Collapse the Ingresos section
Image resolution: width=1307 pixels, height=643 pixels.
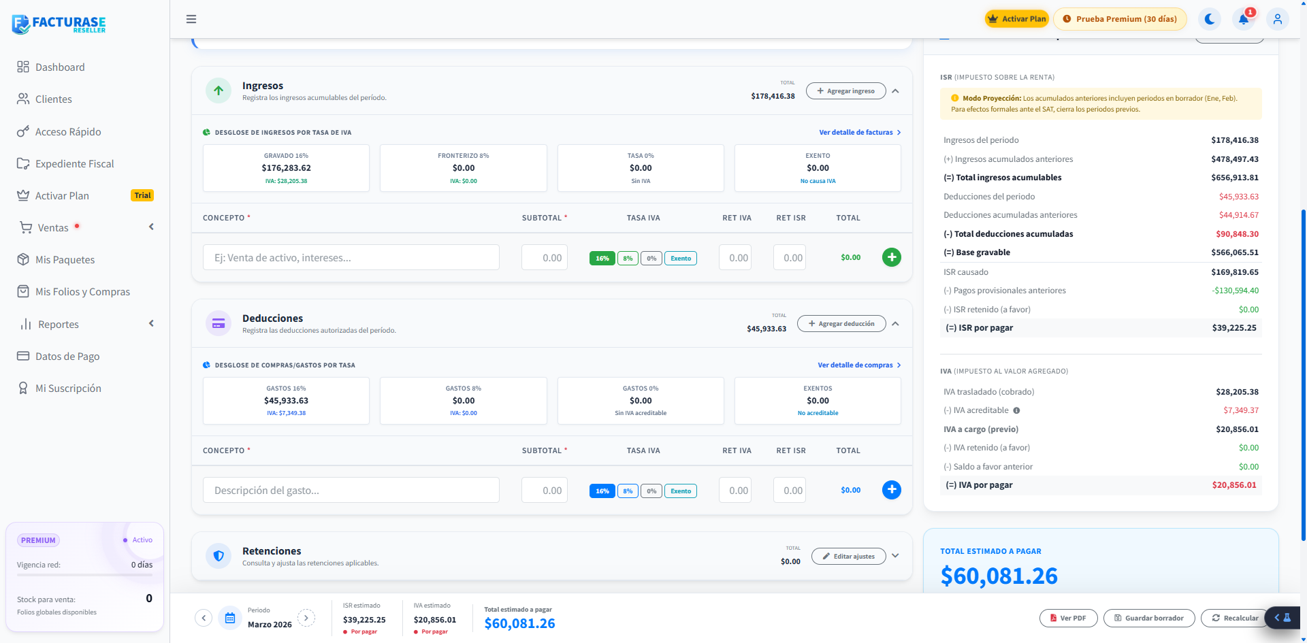[x=896, y=91]
